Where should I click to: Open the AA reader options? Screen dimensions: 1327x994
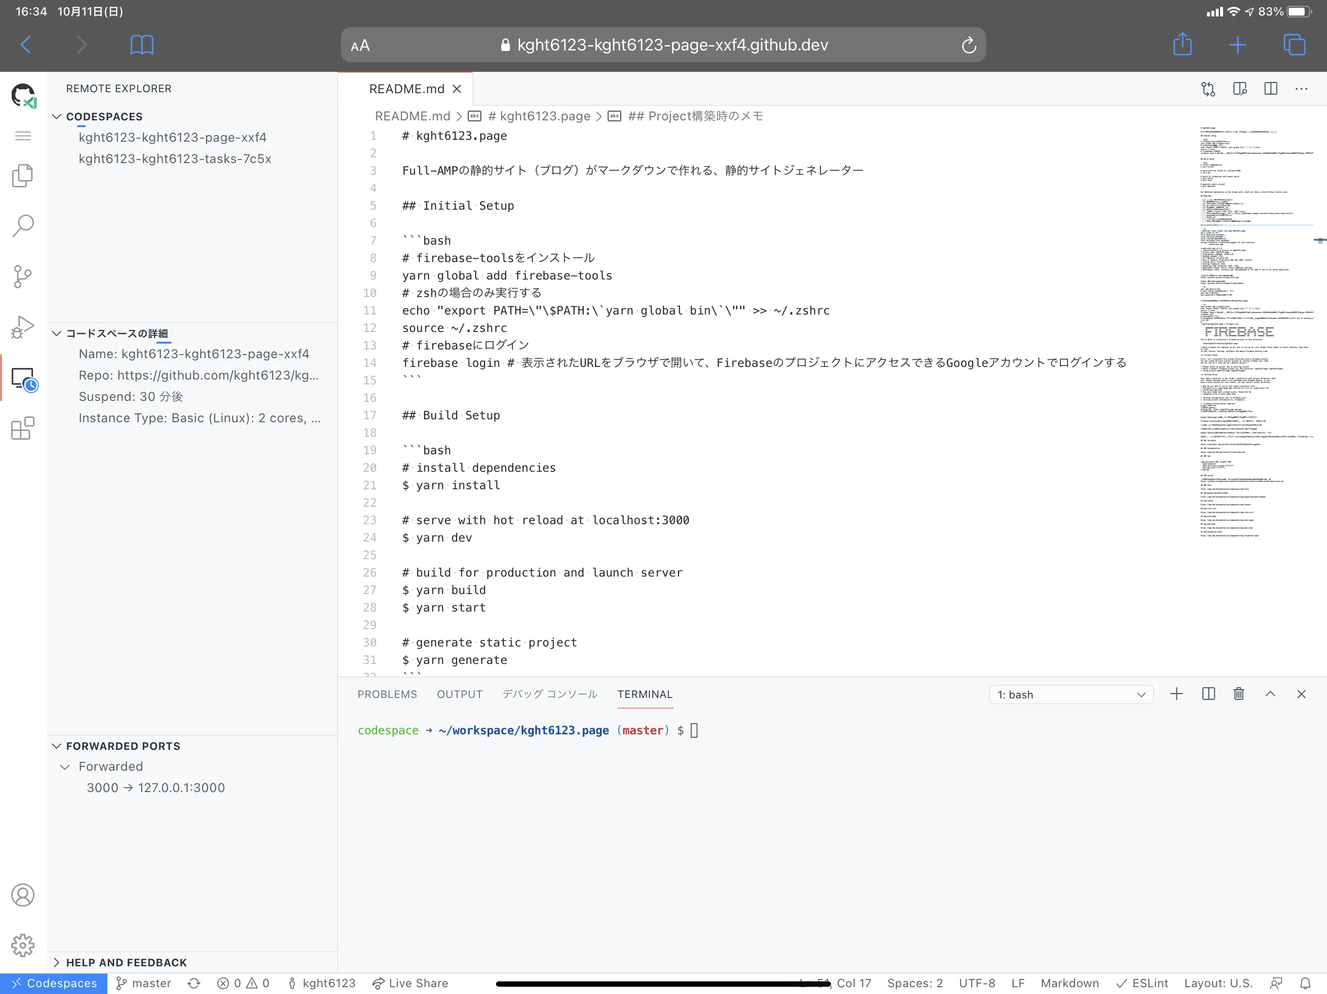pyautogui.click(x=360, y=46)
